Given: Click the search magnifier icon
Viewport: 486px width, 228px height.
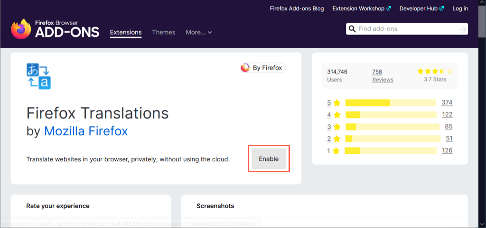Looking at the screenshot, I should point(352,29).
